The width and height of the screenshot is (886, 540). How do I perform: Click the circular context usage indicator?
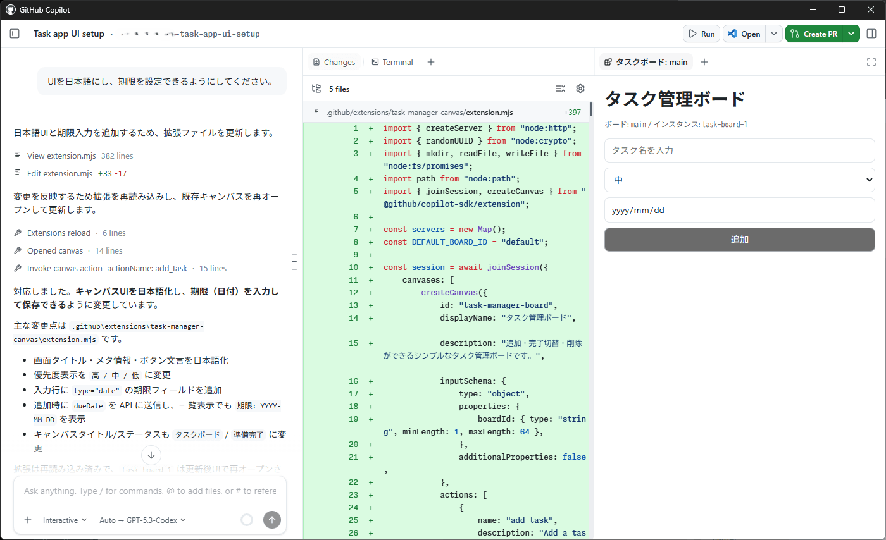point(247,520)
